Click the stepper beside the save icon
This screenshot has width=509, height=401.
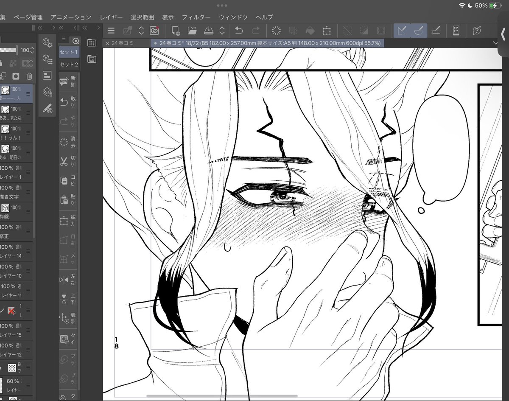(x=221, y=31)
